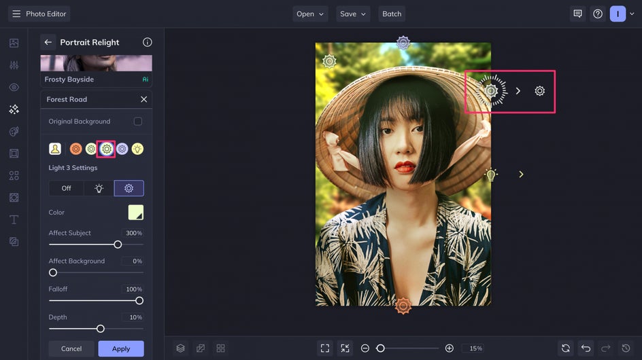The width and height of the screenshot is (642, 360).
Task: Click the Undo arrow
Action: coord(586,348)
